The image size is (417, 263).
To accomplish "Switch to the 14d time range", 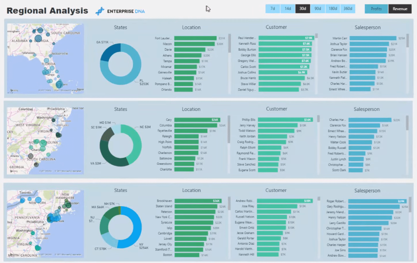I will [x=288, y=9].
